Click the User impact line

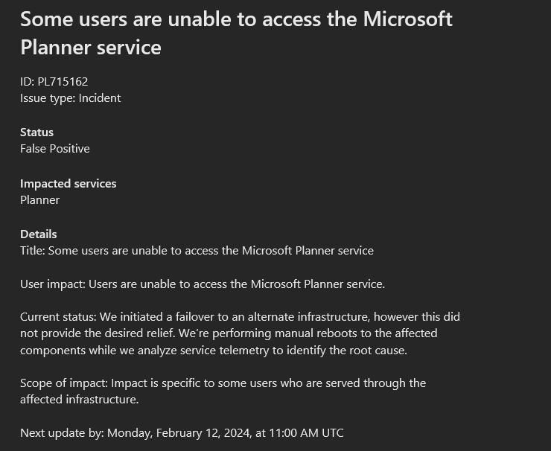[202, 284]
